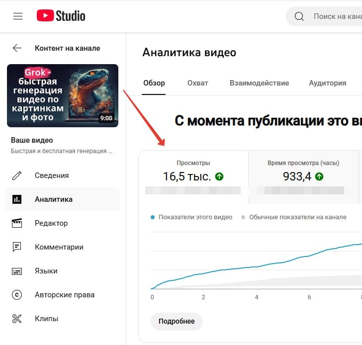Select Аналитика in sidebar
362x345 pixels.
pos(62,199)
